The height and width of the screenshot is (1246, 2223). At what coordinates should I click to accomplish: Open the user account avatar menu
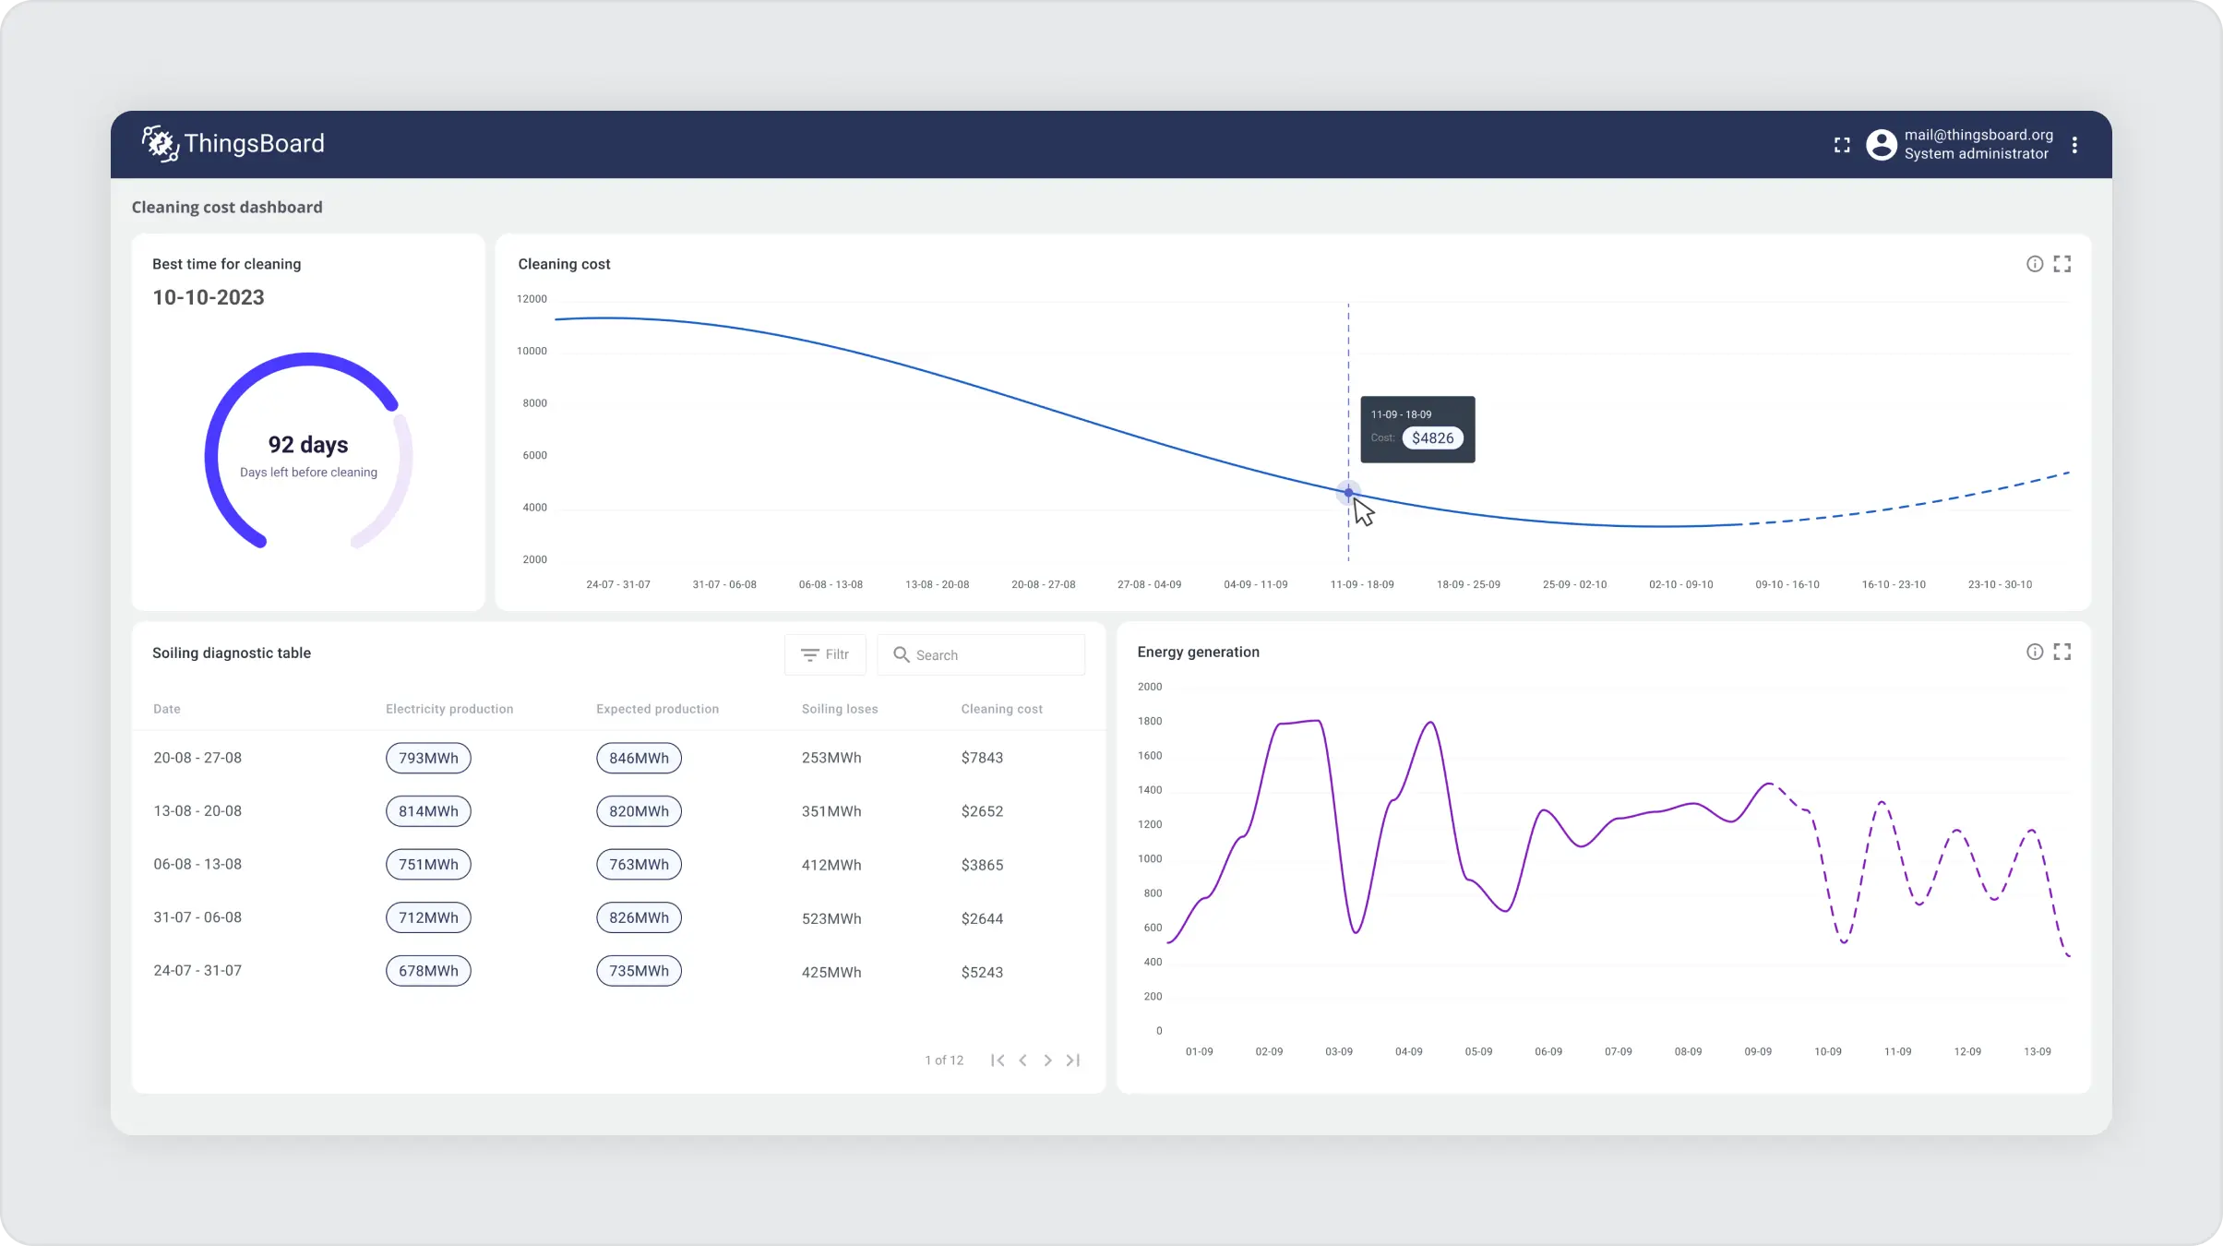pyautogui.click(x=1882, y=145)
